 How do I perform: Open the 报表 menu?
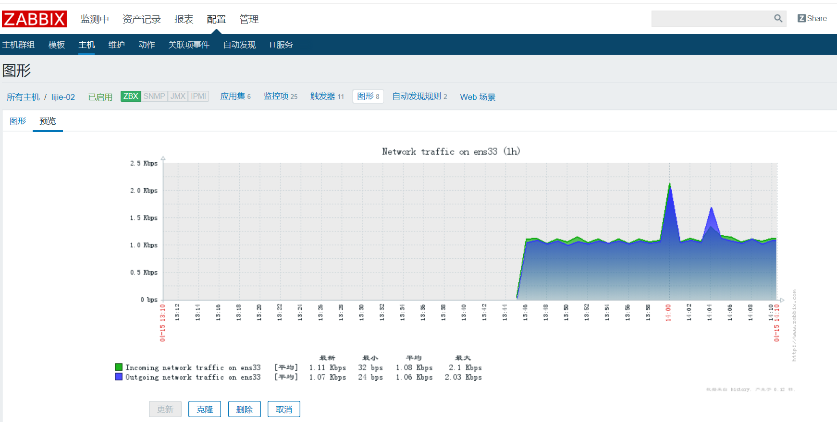coord(184,19)
